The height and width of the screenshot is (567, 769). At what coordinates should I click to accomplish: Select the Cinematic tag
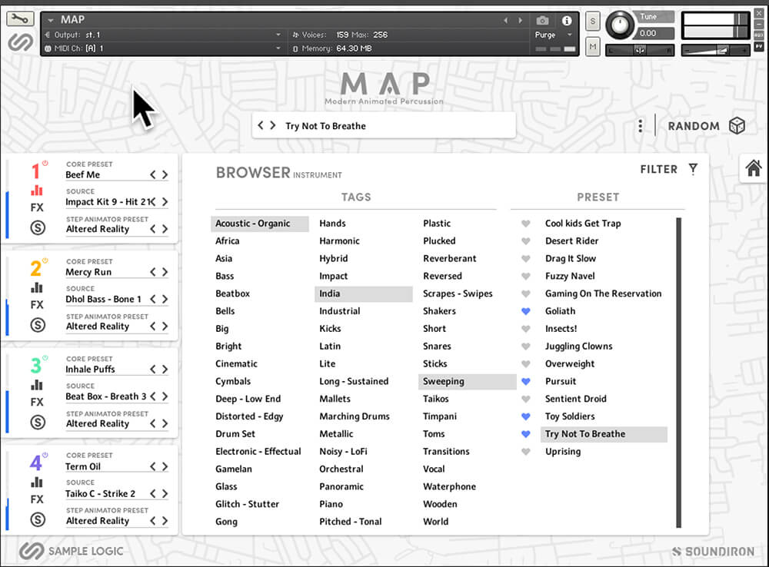pyautogui.click(x=236, y=364)
